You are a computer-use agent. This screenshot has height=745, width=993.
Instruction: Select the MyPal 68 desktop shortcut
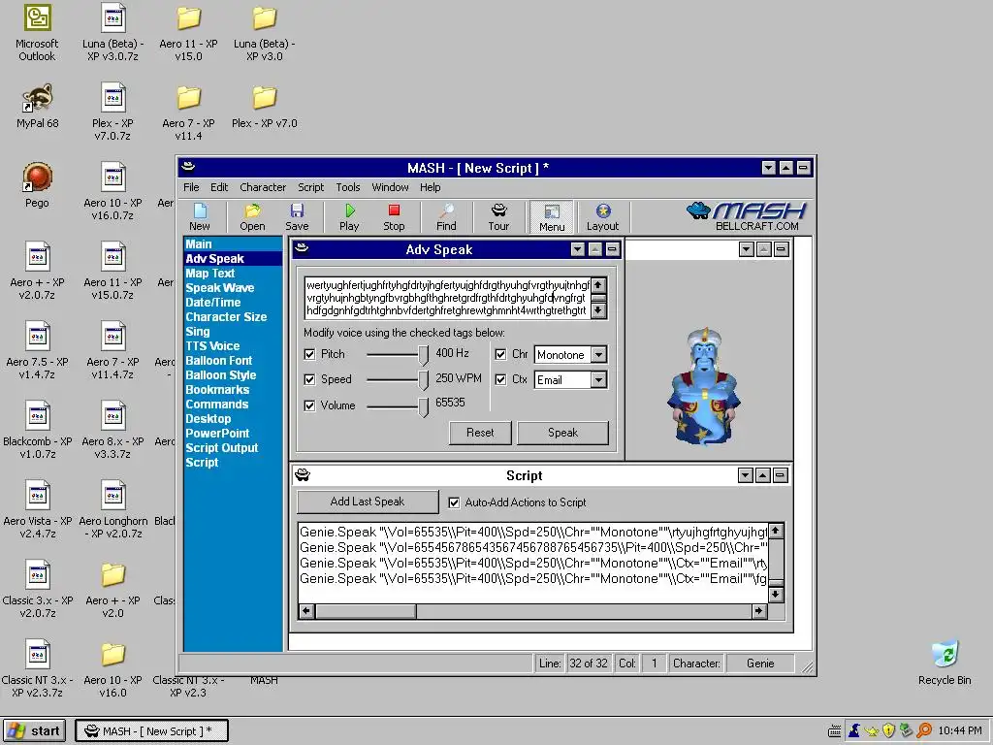(x=37, y=107)
